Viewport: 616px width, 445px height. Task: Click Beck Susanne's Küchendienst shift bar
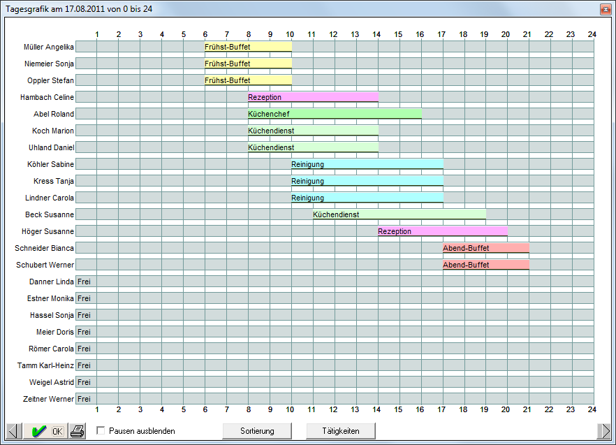[399, 214]
